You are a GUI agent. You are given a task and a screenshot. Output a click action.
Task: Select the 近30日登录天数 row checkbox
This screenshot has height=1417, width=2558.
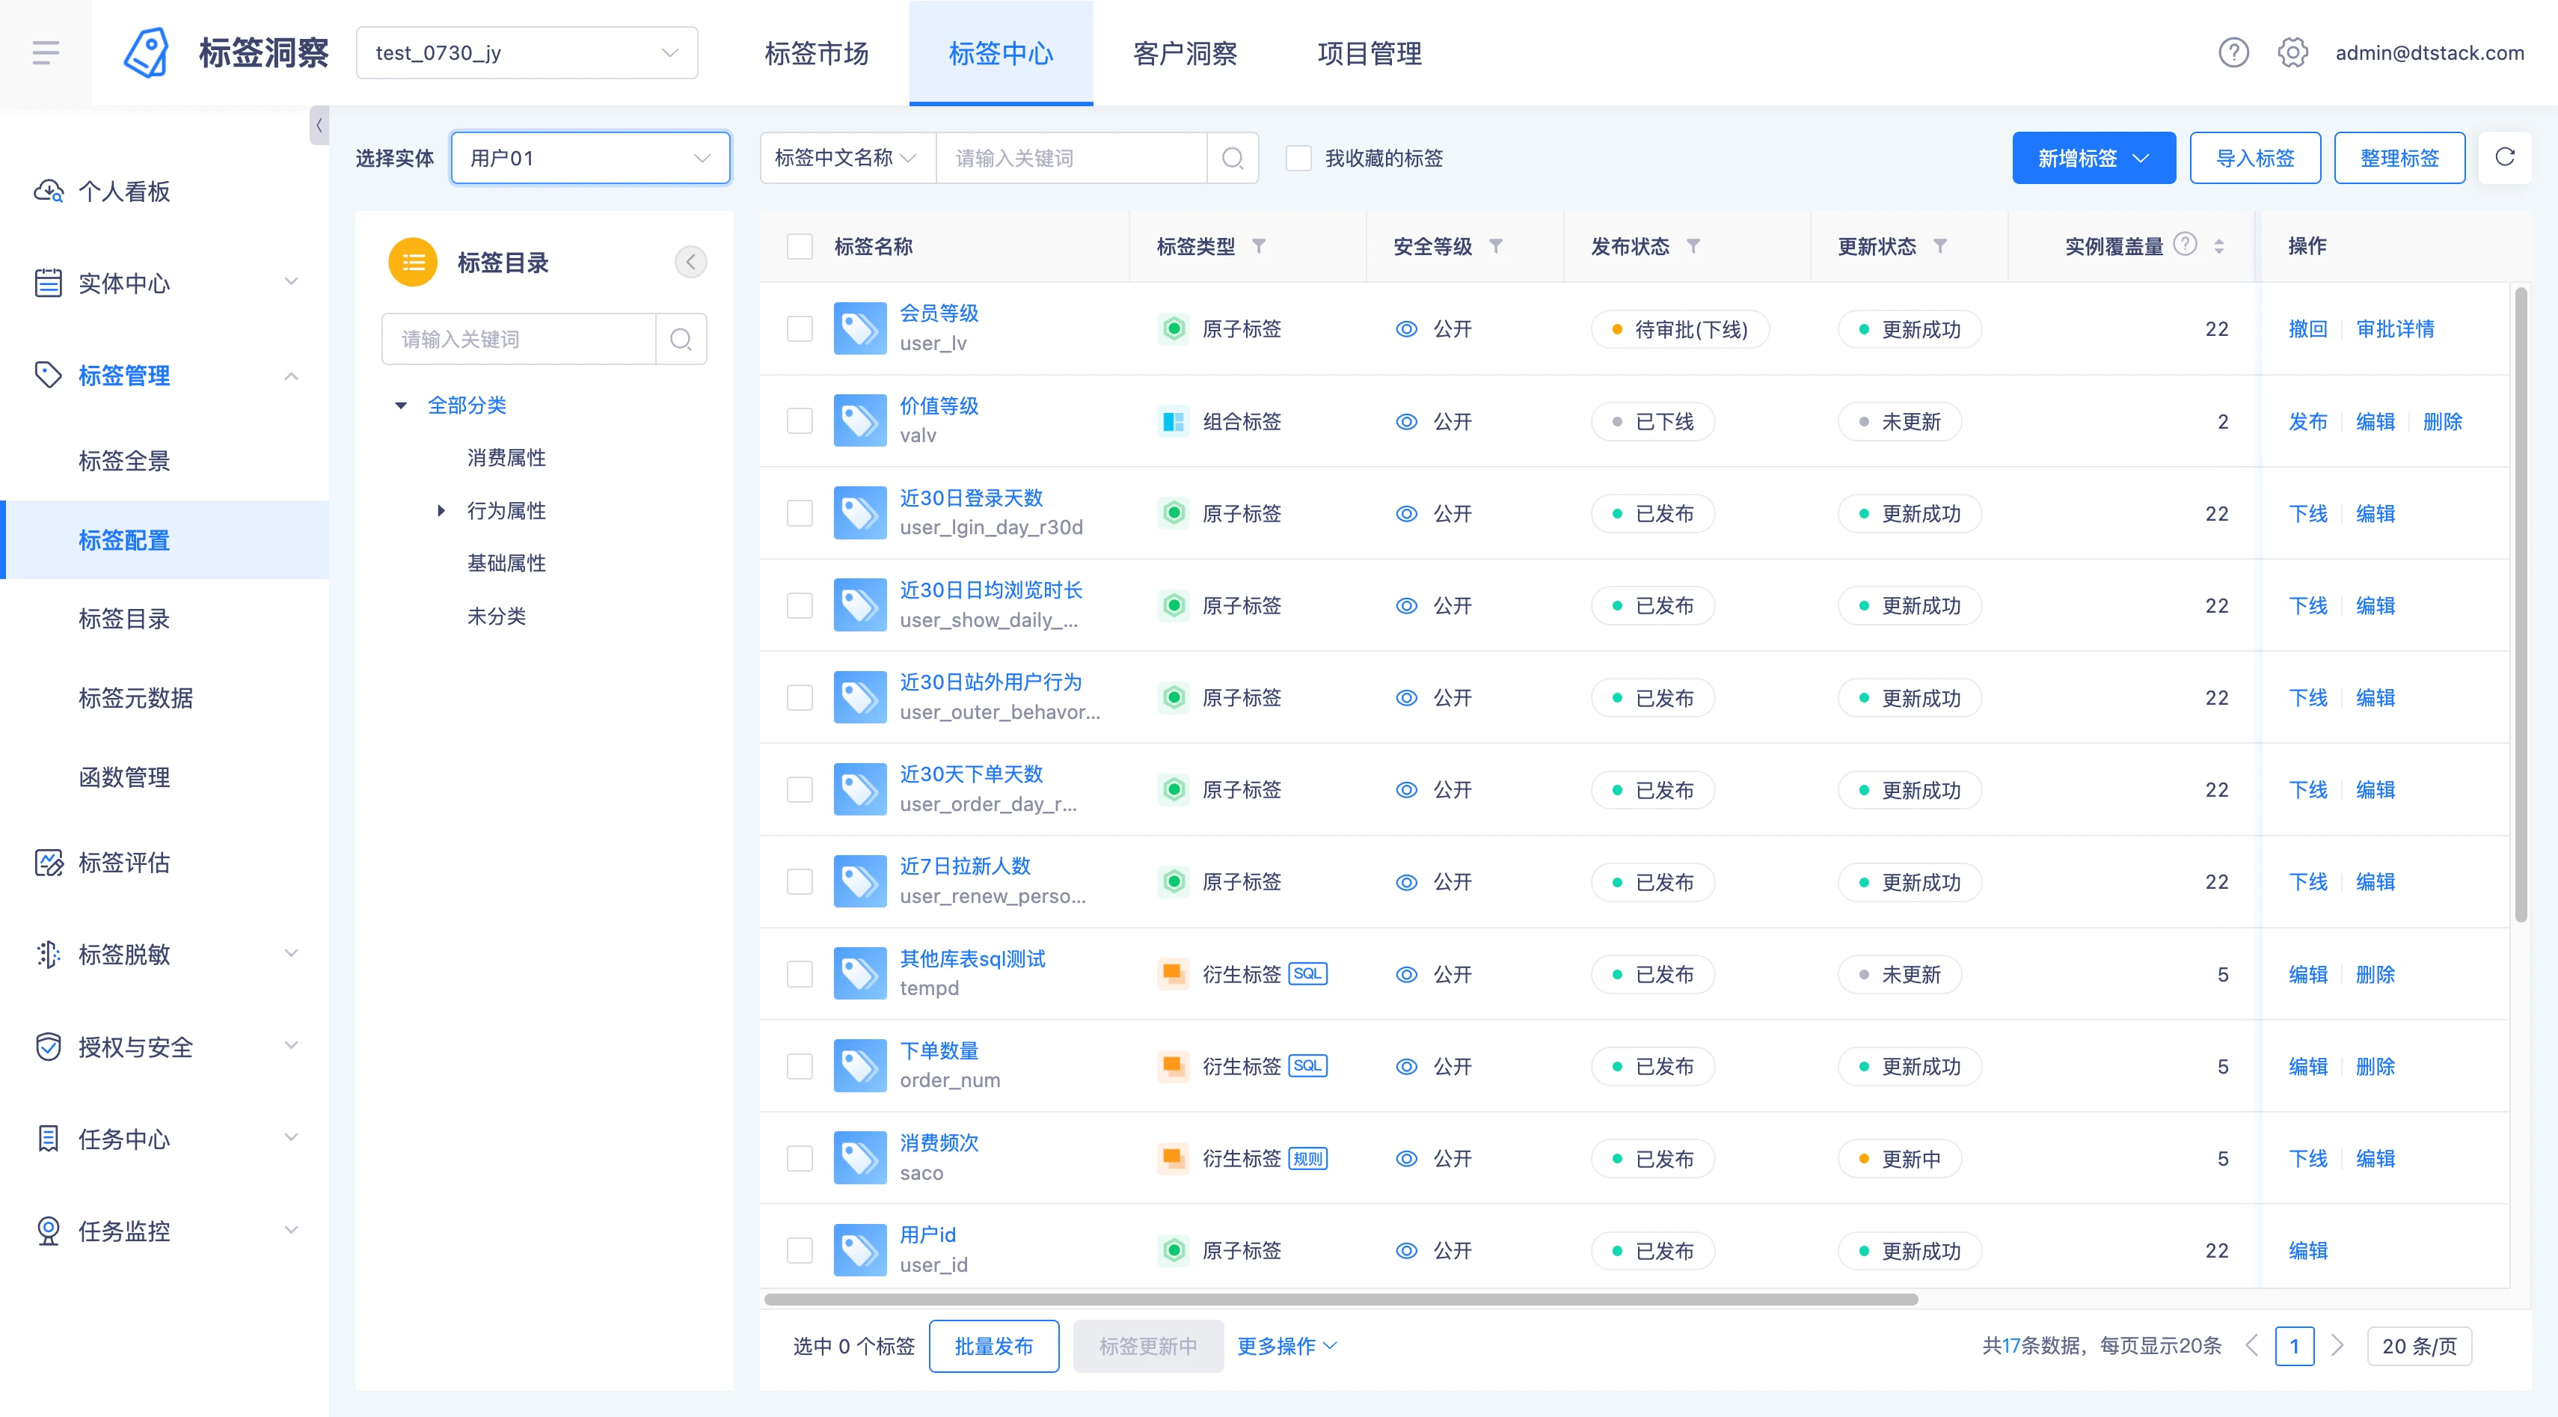800,513
